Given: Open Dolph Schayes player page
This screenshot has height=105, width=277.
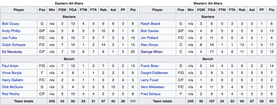Looking at the screenshot, I should pos(14,45).
